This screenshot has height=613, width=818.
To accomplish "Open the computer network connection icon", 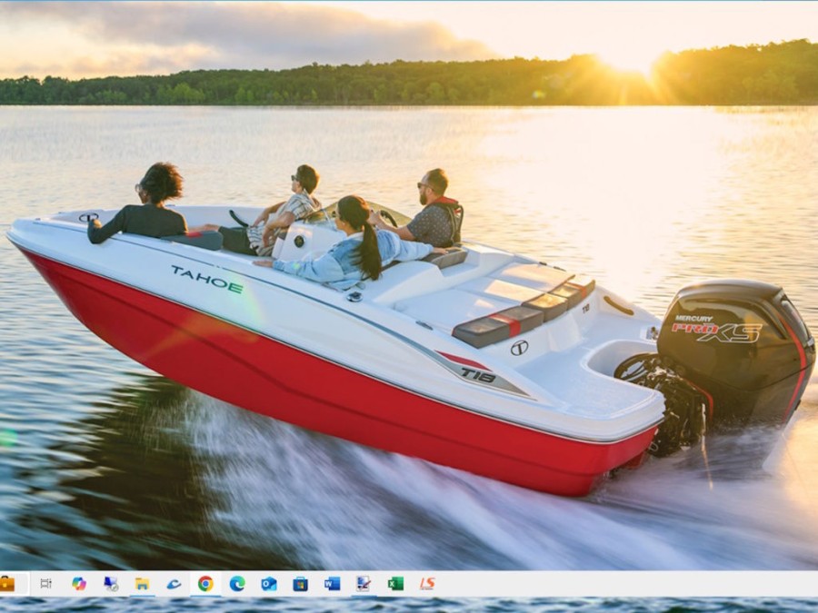I will (111, 584).
